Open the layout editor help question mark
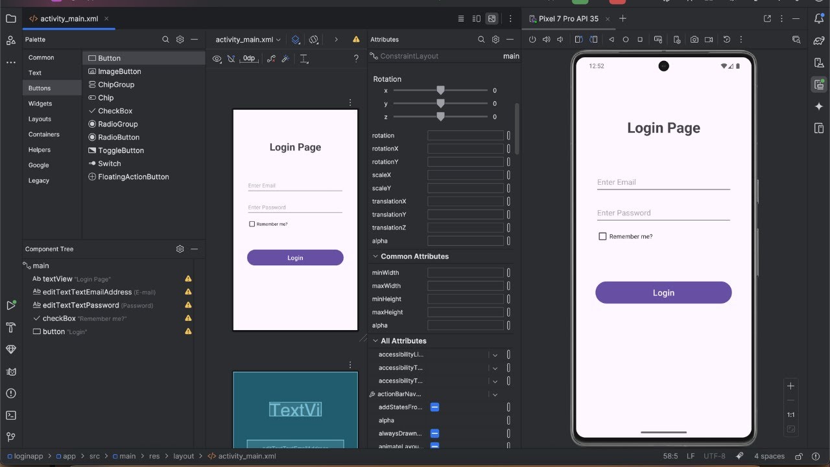 356,58
